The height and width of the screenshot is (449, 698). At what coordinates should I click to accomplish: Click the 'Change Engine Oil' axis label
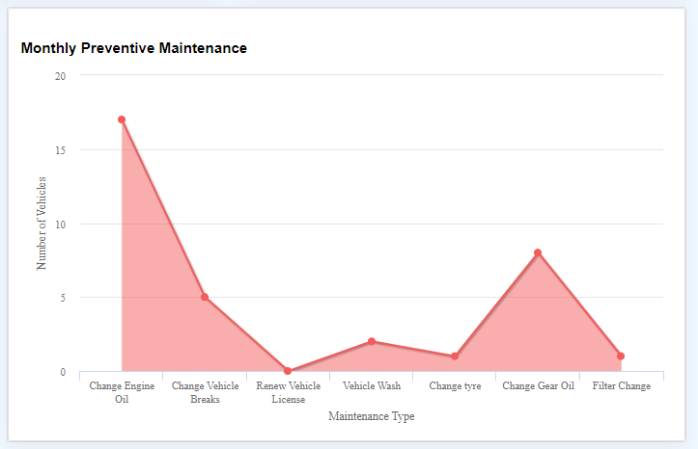[x=122, y=391]
